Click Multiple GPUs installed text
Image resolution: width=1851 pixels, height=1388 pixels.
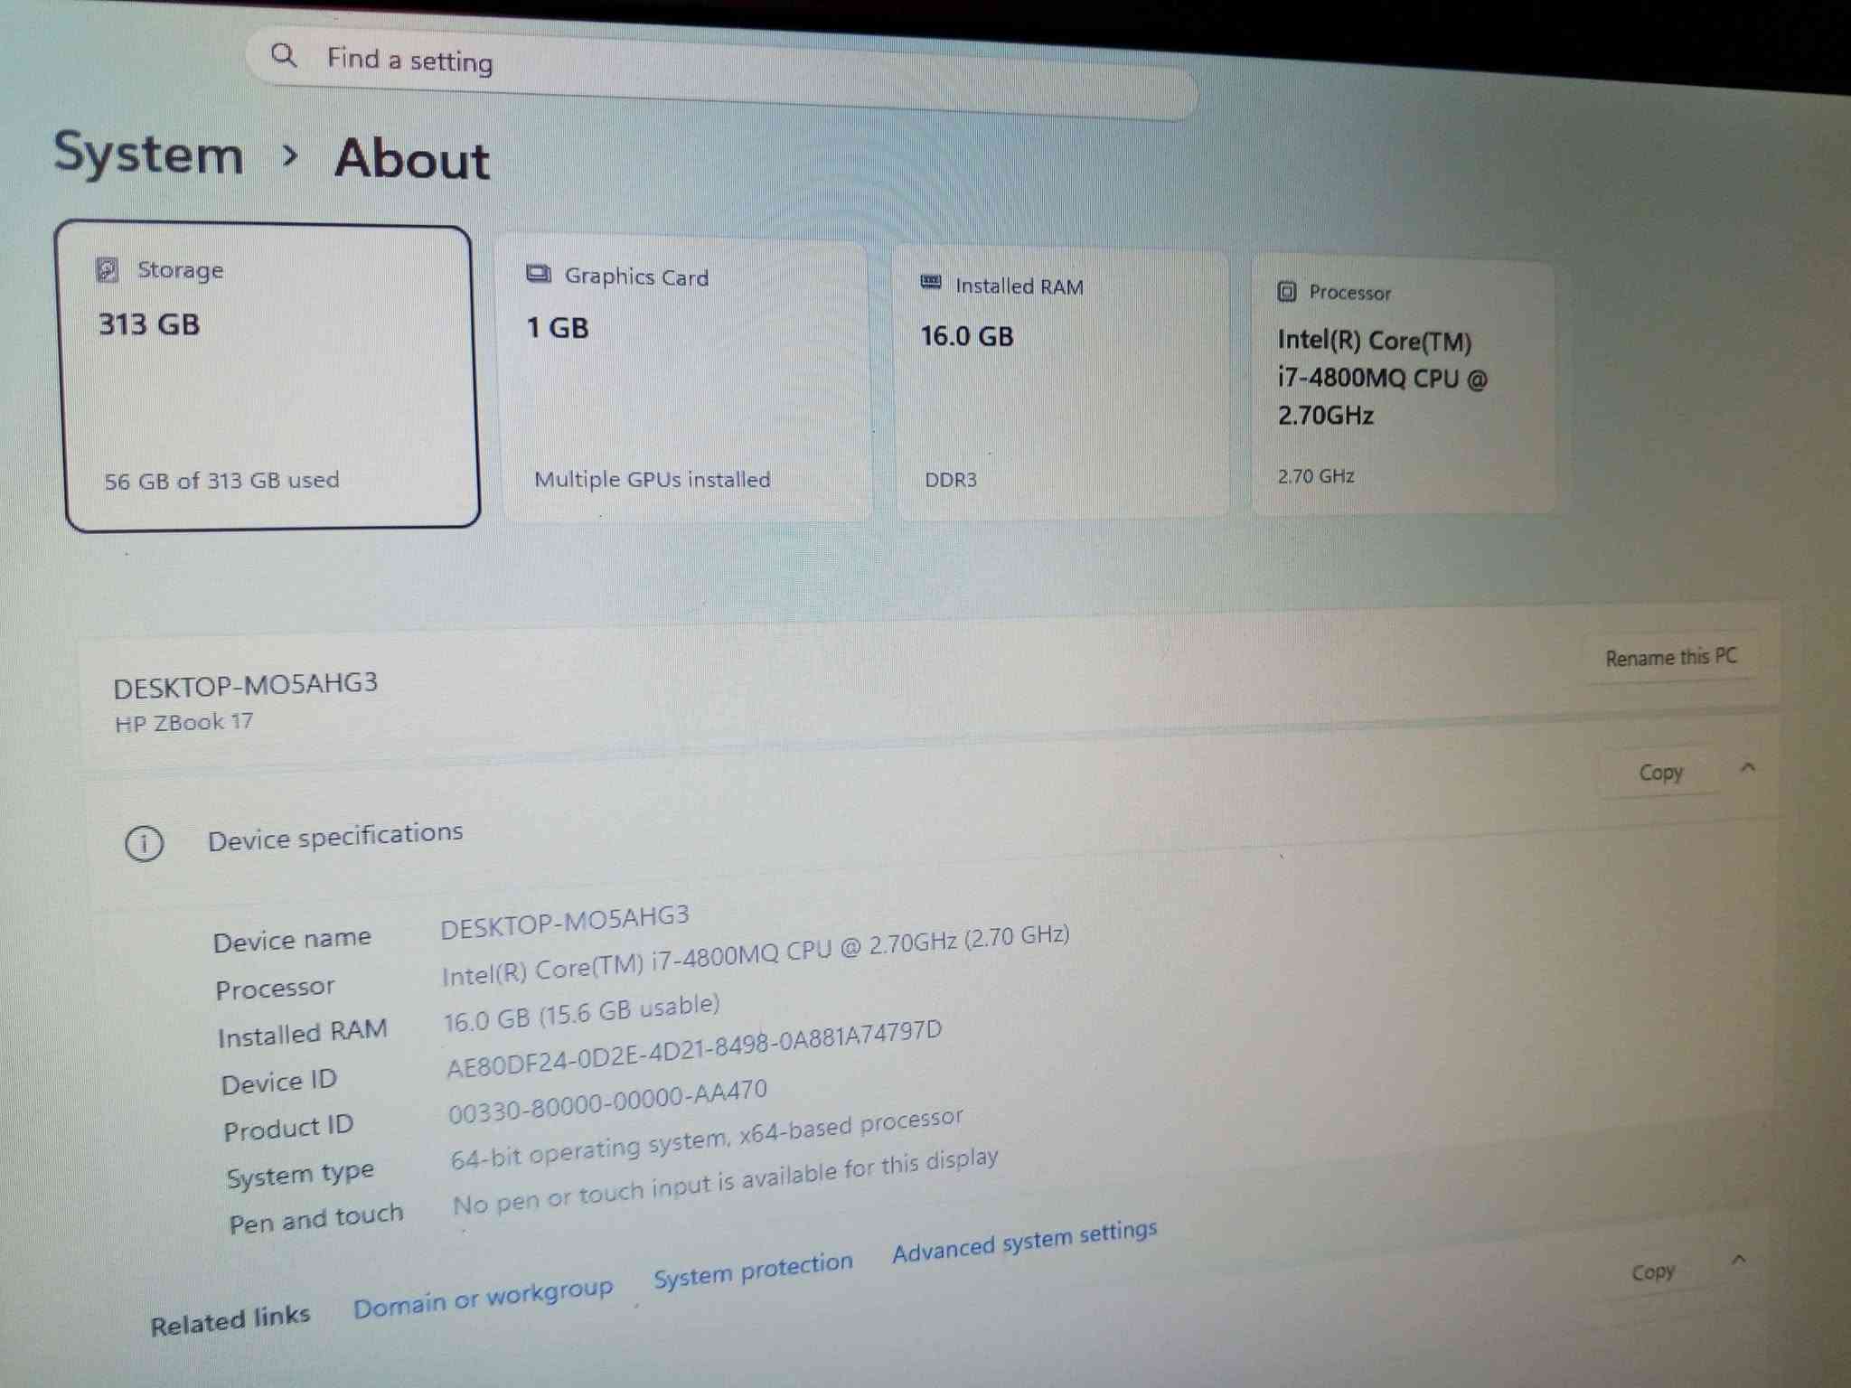(x=653, y=479)
